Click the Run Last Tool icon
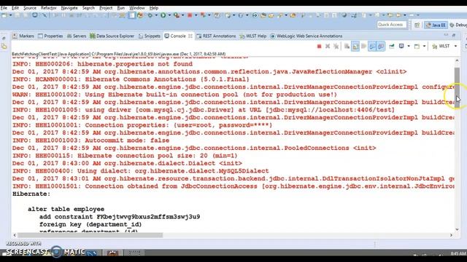This screenshot has height=262, width=467. [x=177, y=15]
